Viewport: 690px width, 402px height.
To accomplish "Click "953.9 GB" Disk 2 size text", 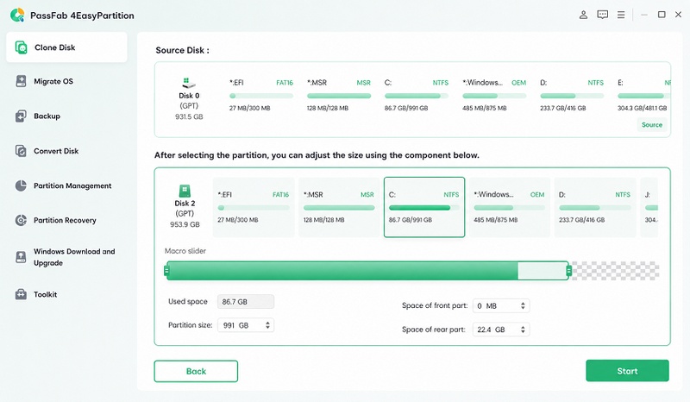I will pos(185,224).
